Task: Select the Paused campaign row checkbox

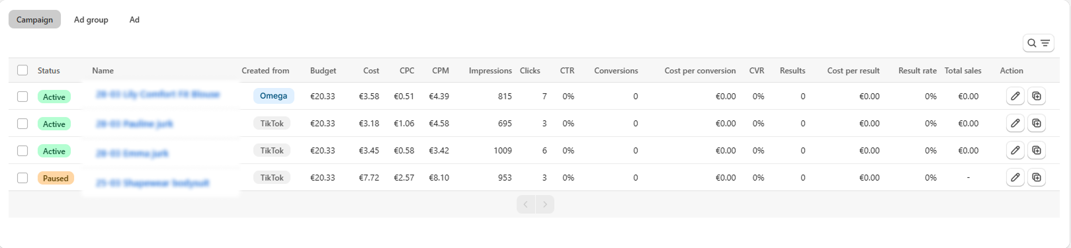Action: pyautogui.click(x=22, y=178)
